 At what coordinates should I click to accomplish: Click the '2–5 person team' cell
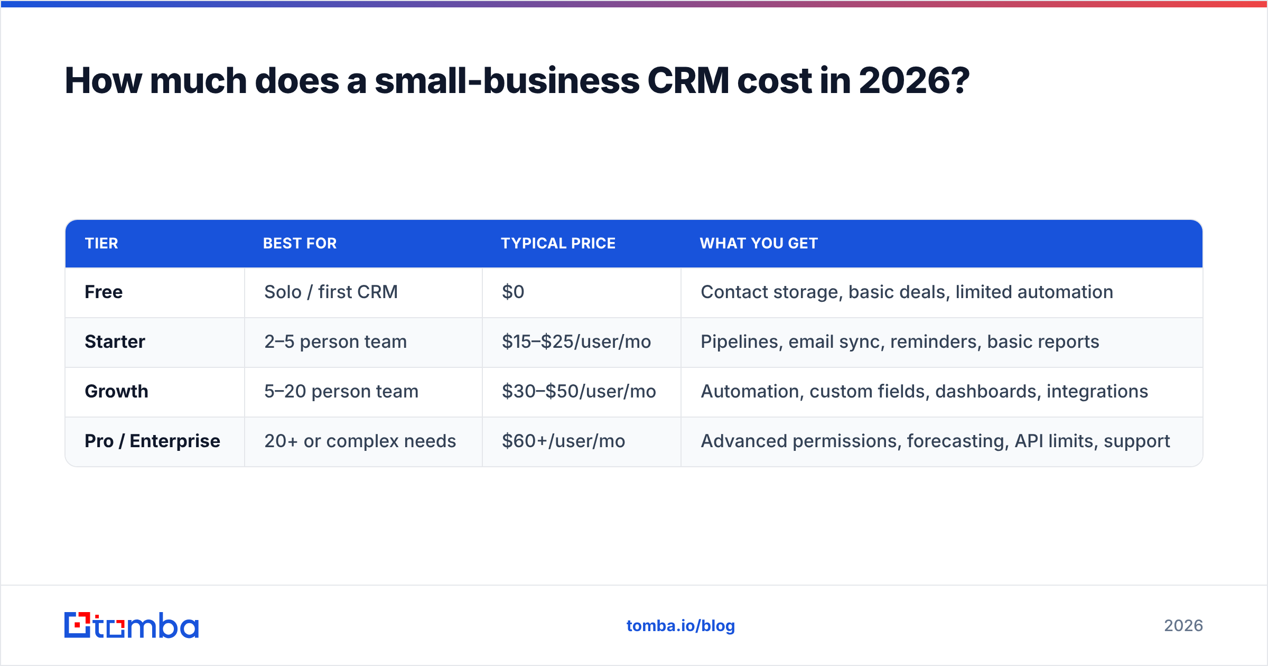coord(363,342)
